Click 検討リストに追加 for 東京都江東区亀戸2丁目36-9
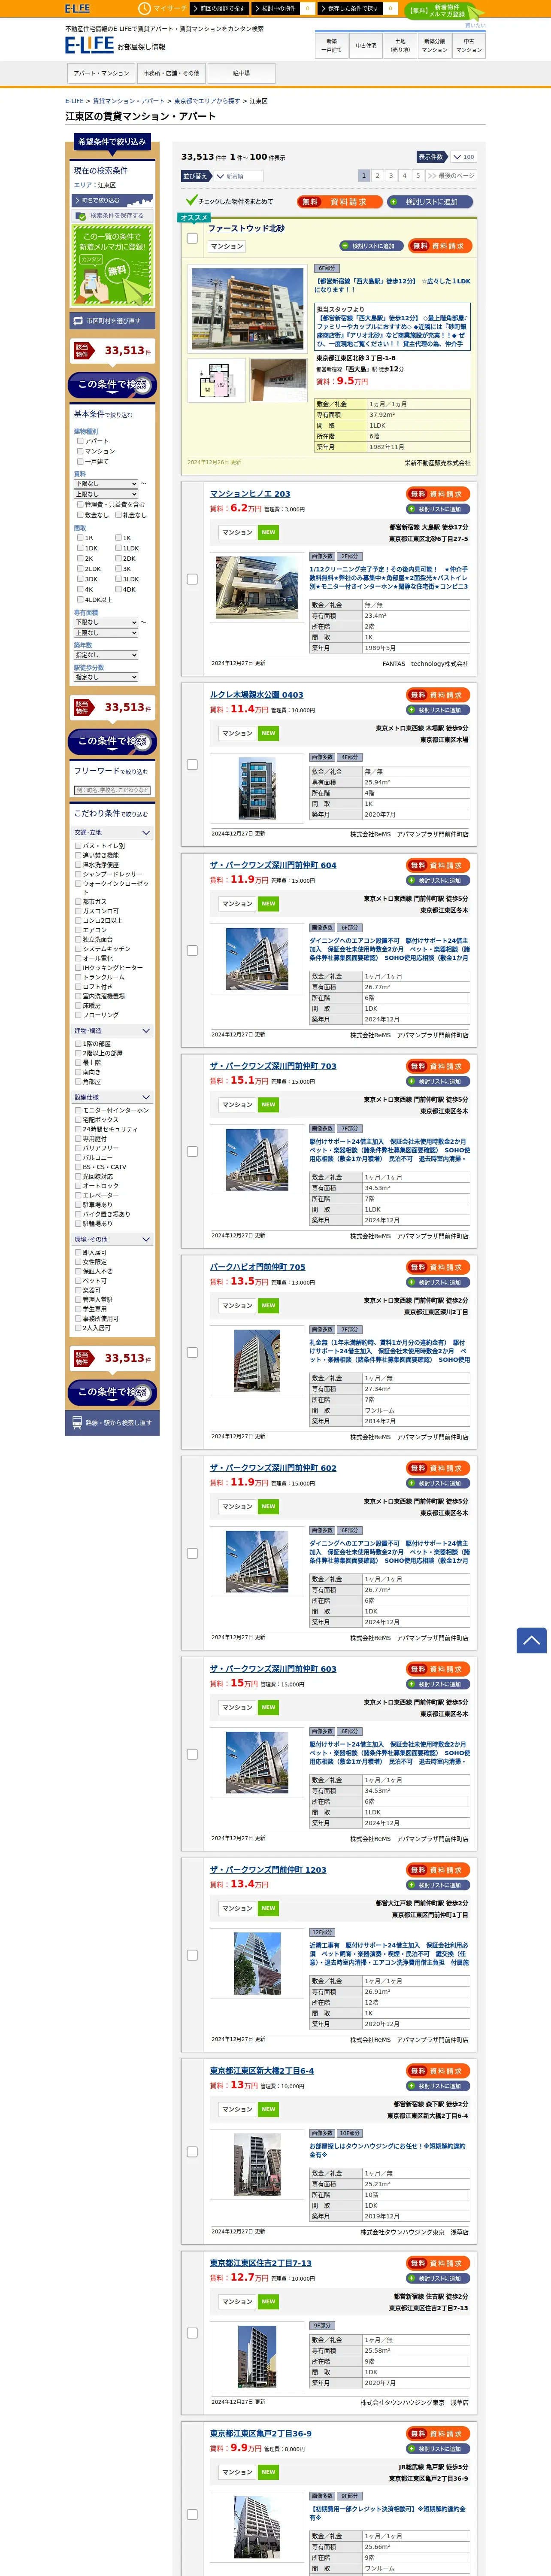 click(438, 2449)
